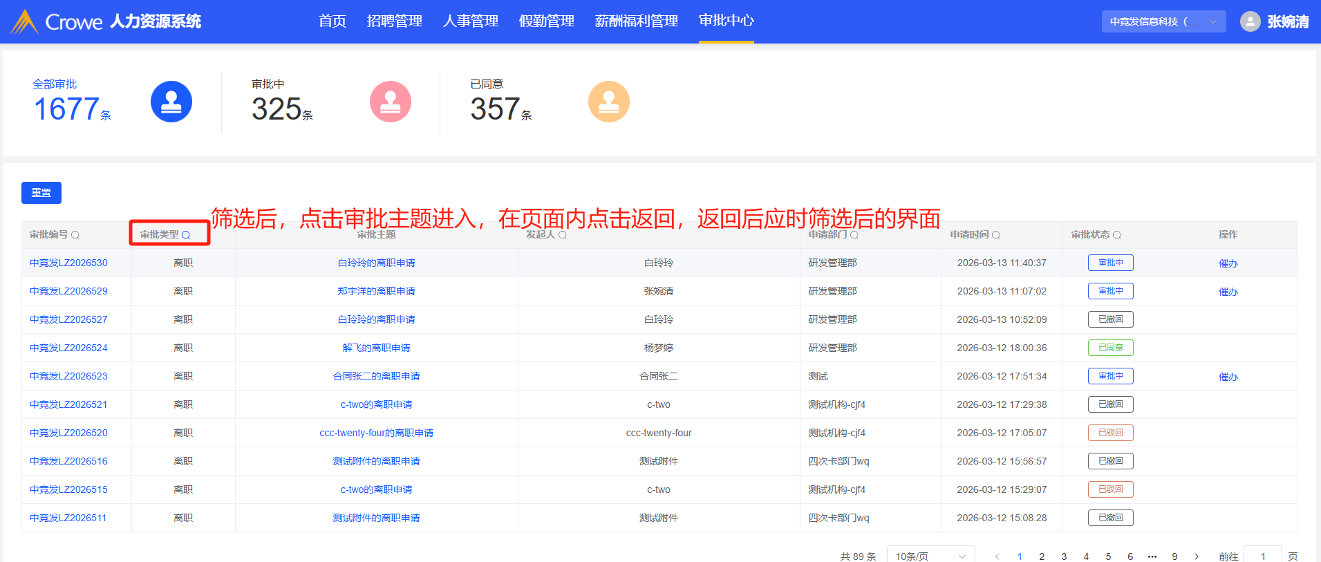This screenshot has height=562, width=1321.
Task: Open approval number 中竞发LZ2026530
Action: click(x=68, y=263)
